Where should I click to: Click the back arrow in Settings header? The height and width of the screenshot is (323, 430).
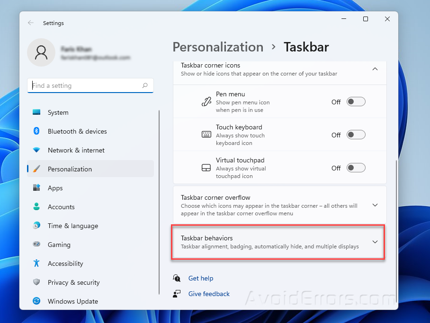(x=31, y=23)
